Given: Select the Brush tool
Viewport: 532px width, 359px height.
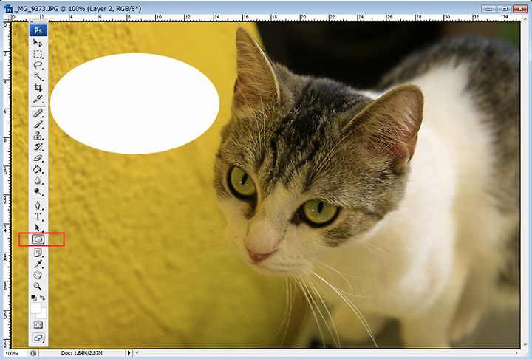Looking at the screenshot, I should point(38,125).
